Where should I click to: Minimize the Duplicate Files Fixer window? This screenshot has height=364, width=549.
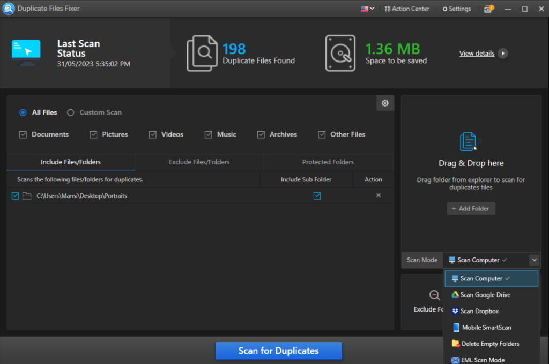pos(508,9)
